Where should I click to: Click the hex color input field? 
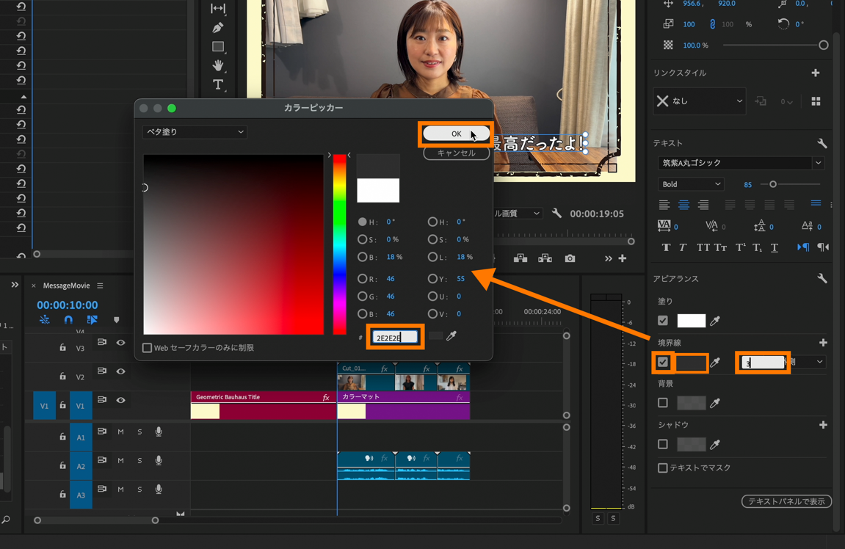(x=395, y=338)
